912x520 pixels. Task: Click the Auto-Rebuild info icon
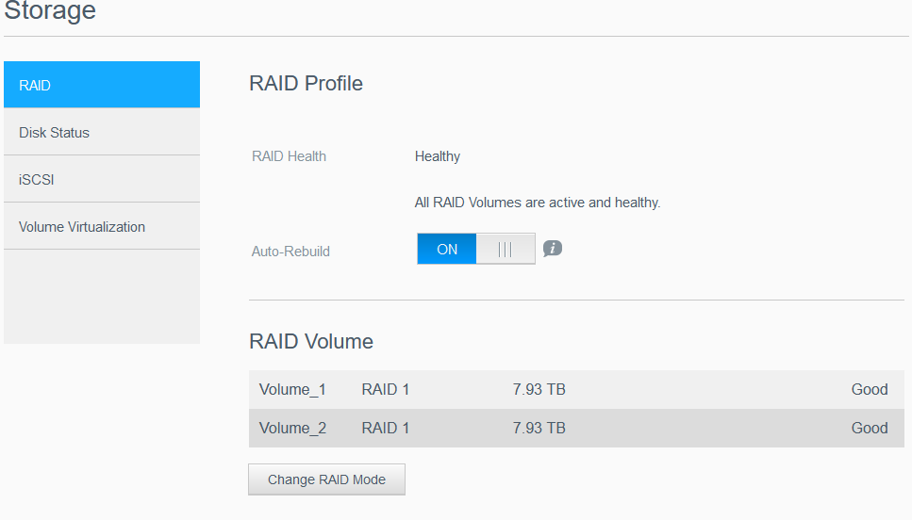pos(553,249)
